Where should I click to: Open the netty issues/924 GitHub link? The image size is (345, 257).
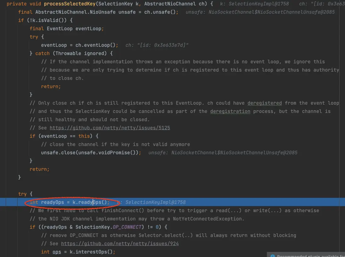click(x=120, y=244)
